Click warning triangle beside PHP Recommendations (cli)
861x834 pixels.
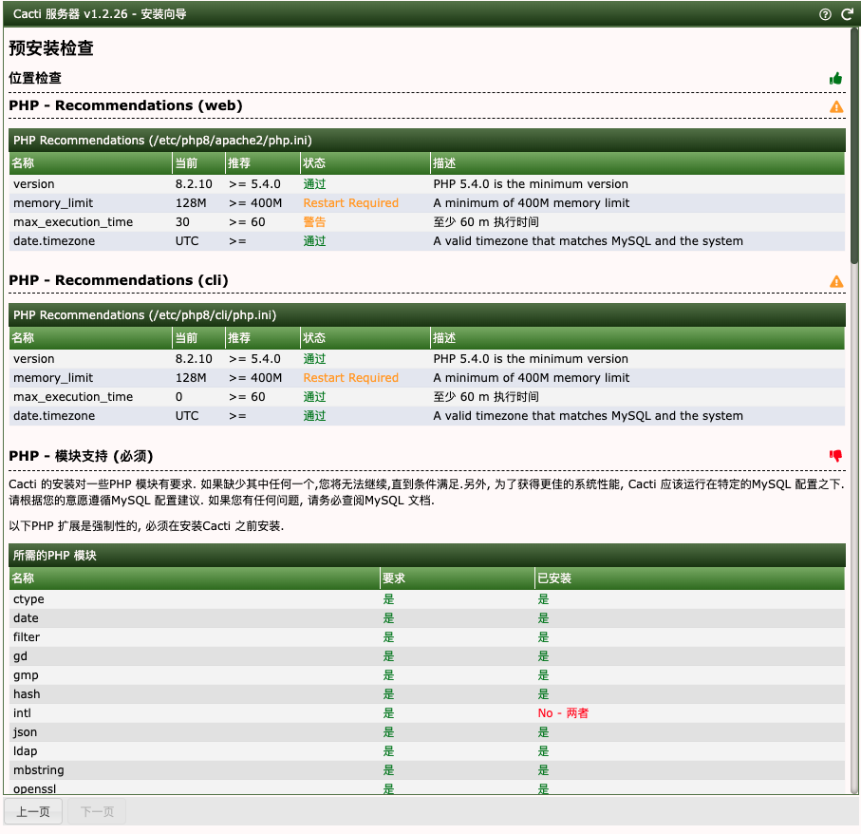pos(836,281)
